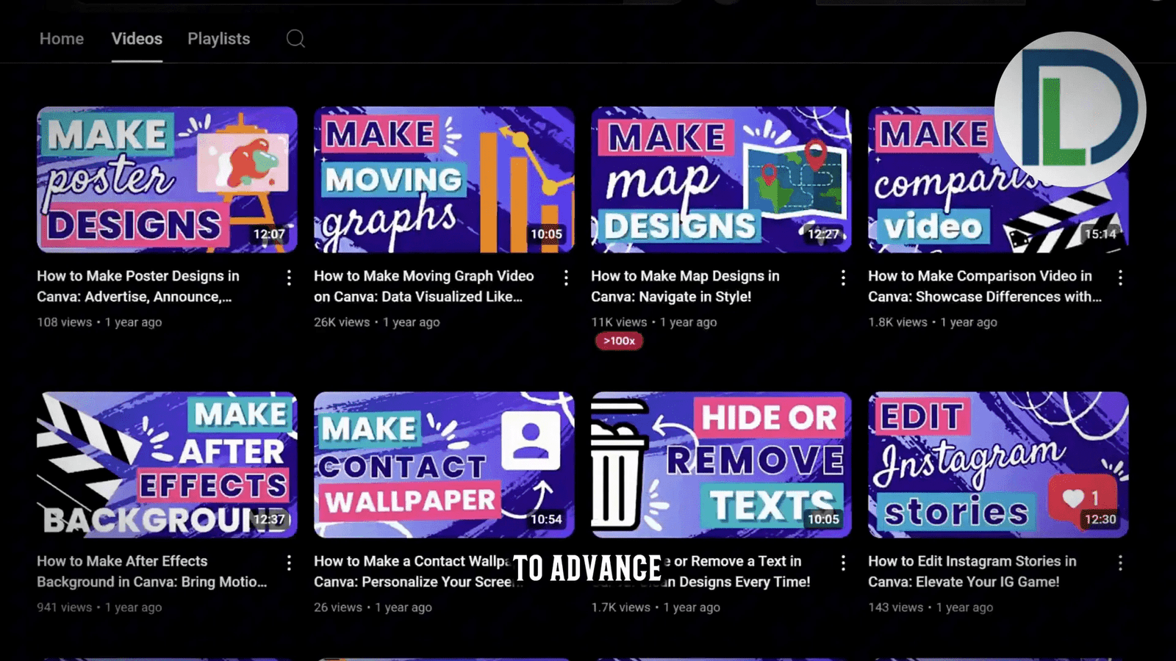
Task: Open the Home tab
Action: click(x=62, y=39)
